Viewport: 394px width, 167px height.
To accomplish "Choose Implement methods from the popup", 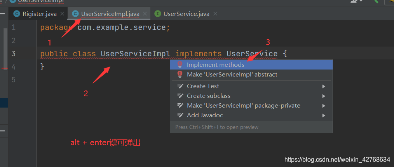I will tap(216, 65).
